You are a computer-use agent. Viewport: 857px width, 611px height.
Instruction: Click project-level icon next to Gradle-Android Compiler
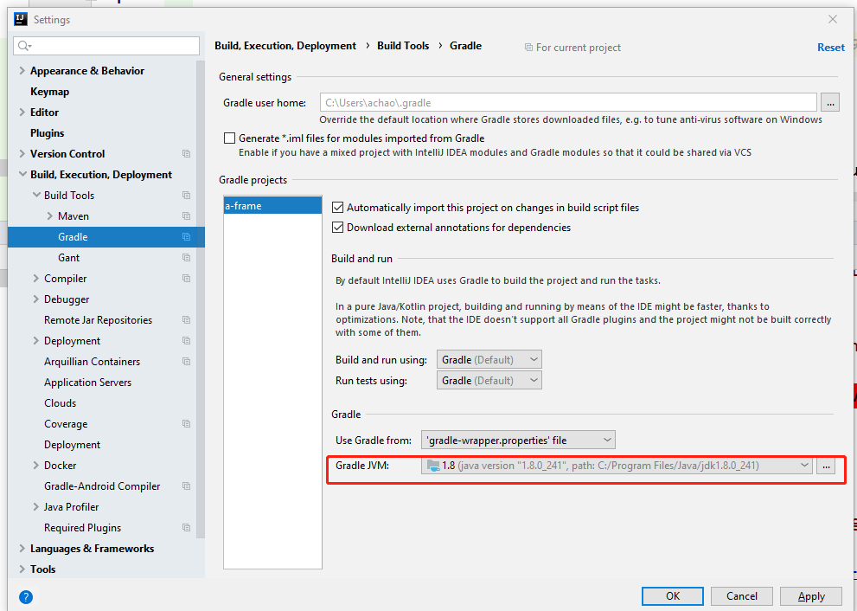(187, 486)
